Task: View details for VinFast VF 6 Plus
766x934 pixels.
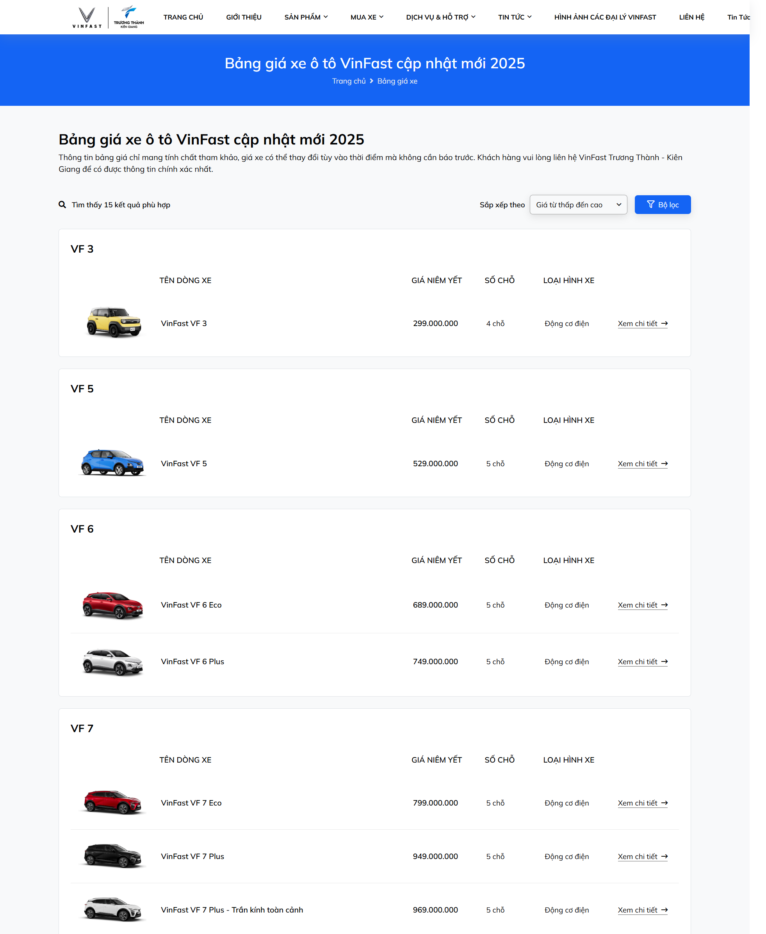Action: 643,662
